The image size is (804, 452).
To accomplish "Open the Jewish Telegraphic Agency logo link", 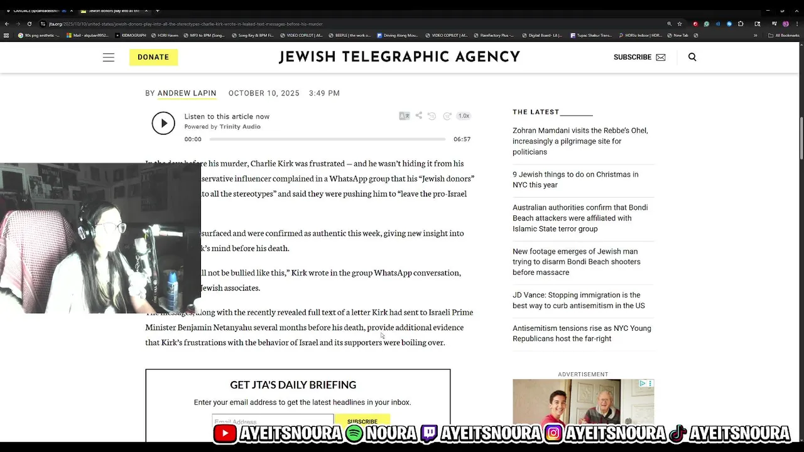I will [x=399, y=57].
